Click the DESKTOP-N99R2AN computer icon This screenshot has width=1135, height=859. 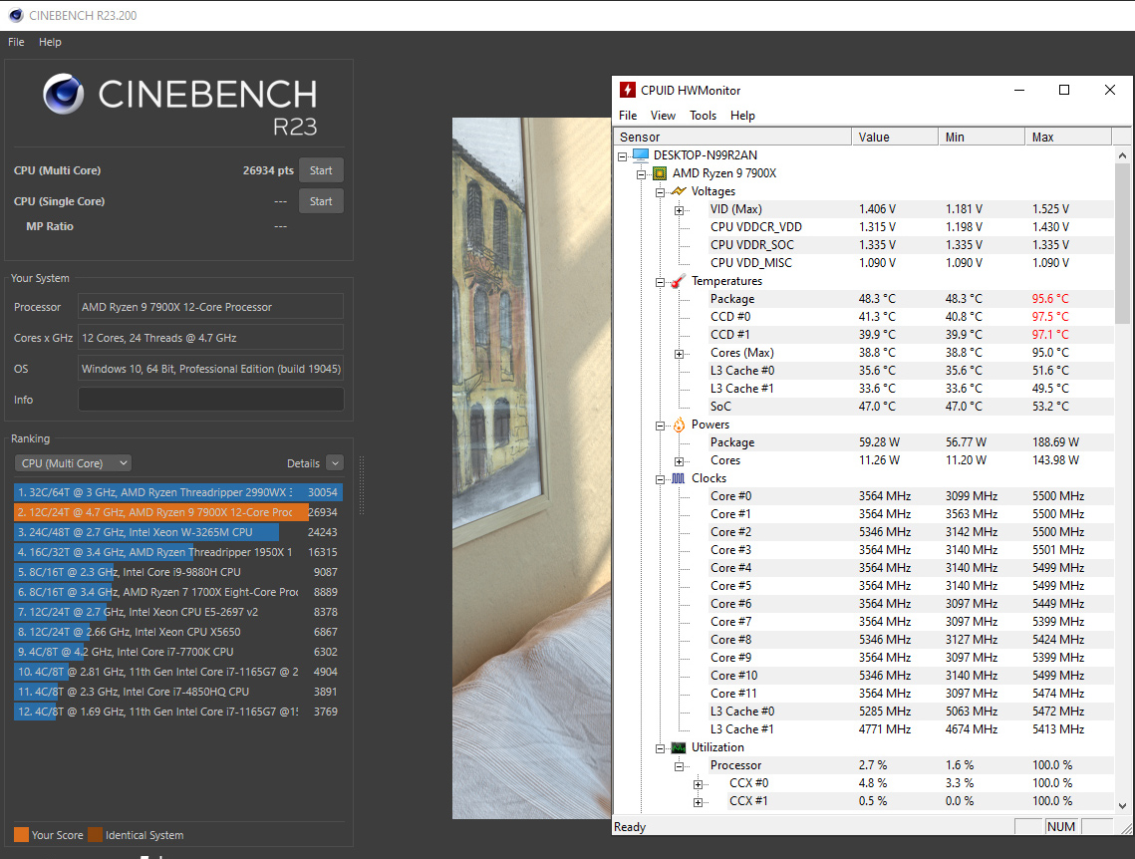point(641,155)
